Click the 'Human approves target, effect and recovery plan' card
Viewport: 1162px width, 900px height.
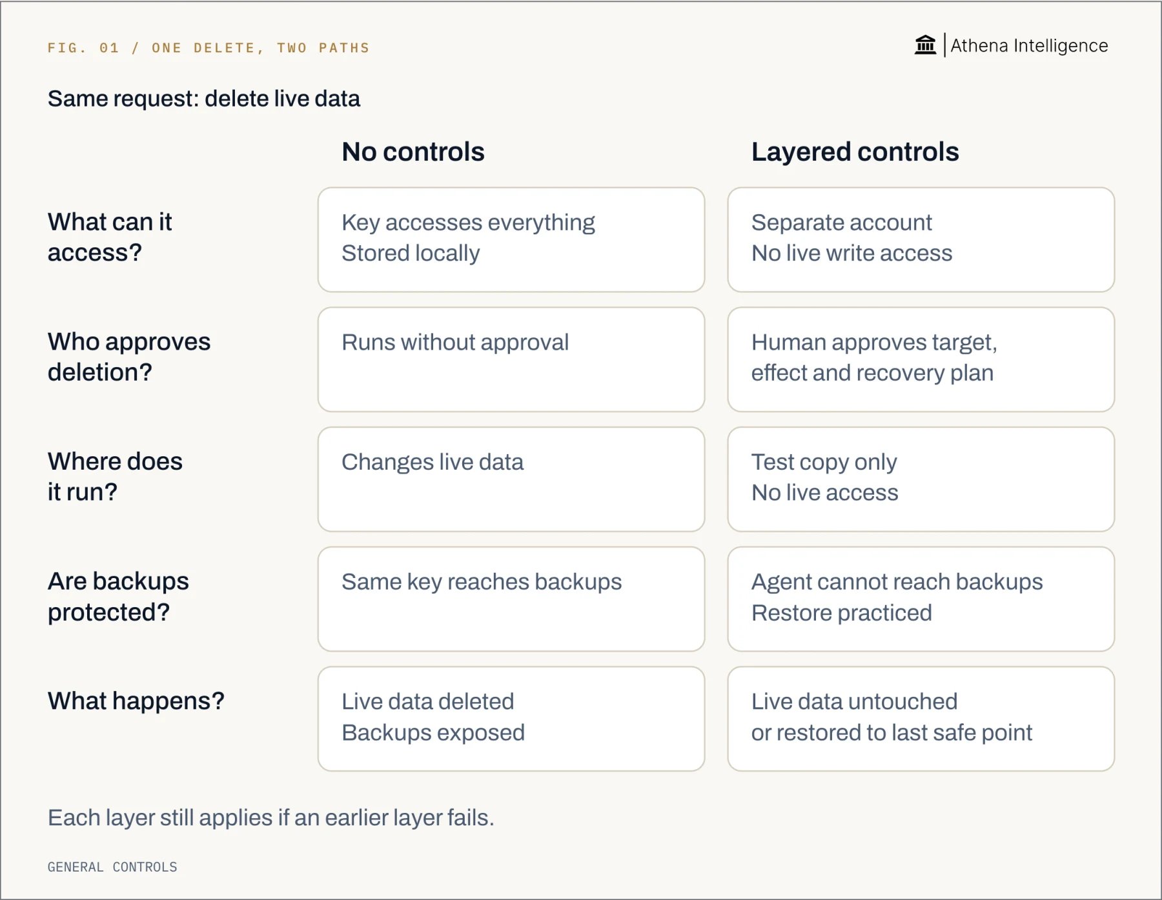(x=921, y=359)
